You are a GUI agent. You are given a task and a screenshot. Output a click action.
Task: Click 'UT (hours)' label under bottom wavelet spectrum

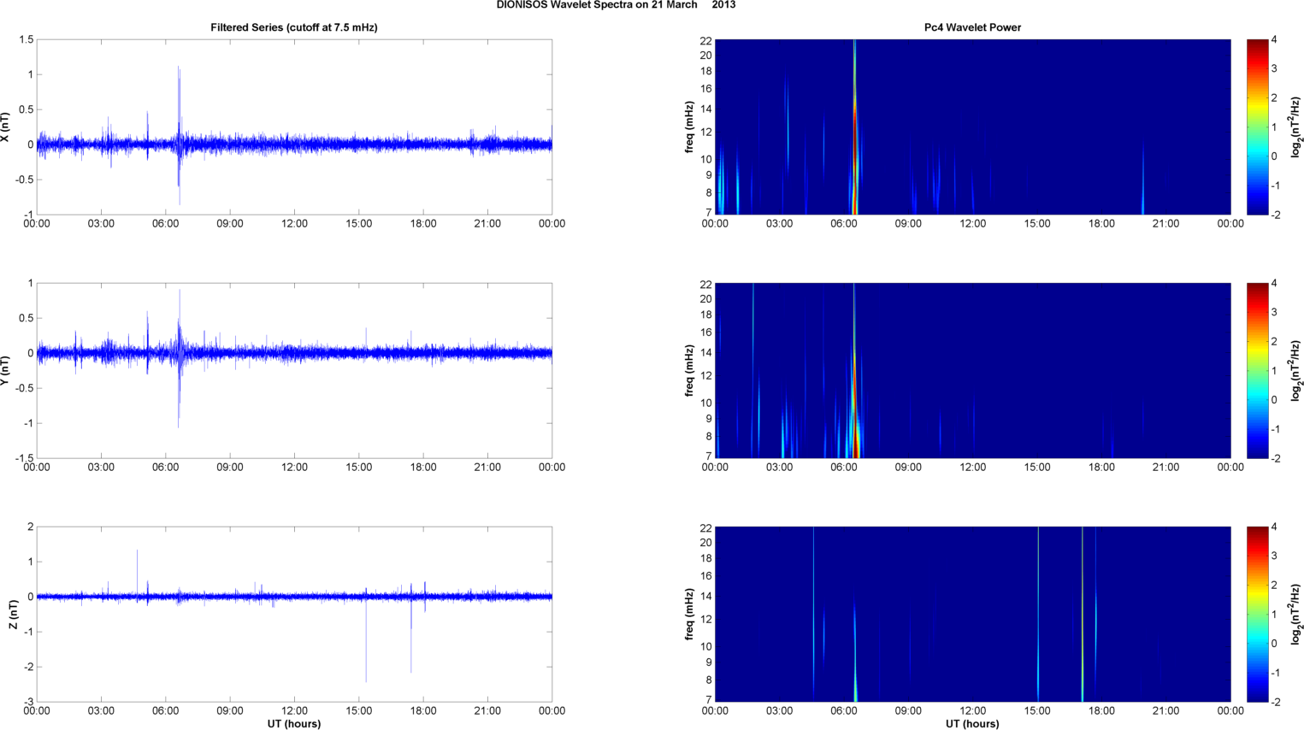coord(972,723)
